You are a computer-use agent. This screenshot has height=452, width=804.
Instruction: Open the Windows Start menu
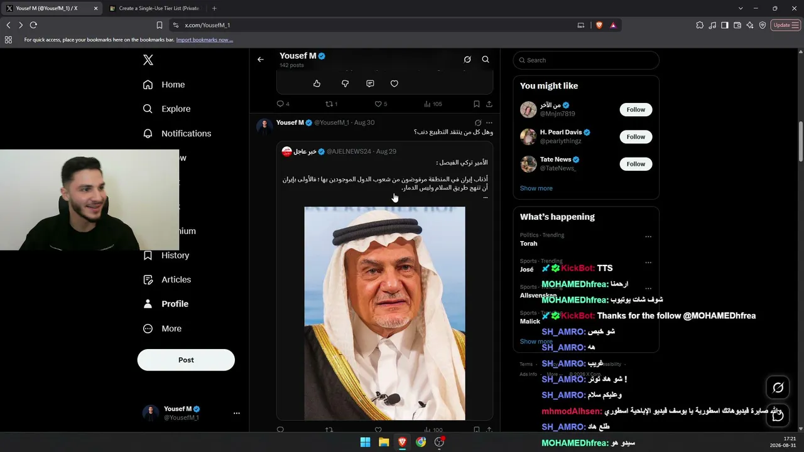365,442
